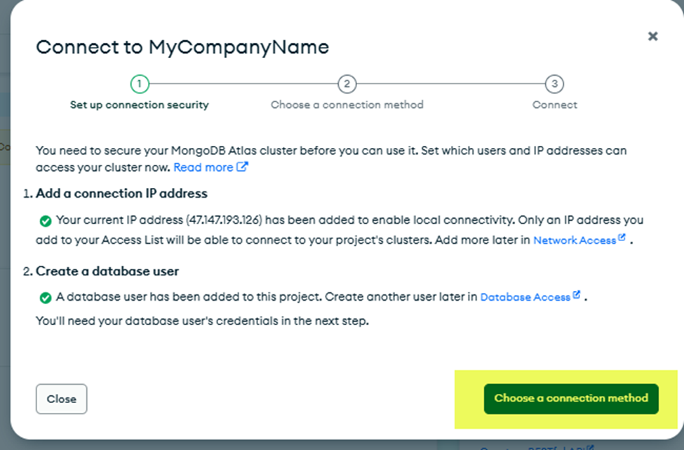
Task: Dismiss dialog with the X icon
Action: [652, 36]
